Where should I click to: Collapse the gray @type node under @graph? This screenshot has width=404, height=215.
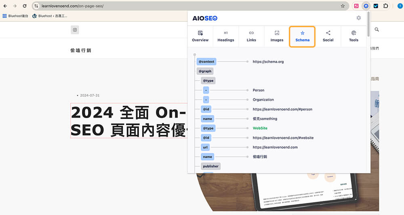[x=208, y=81]
